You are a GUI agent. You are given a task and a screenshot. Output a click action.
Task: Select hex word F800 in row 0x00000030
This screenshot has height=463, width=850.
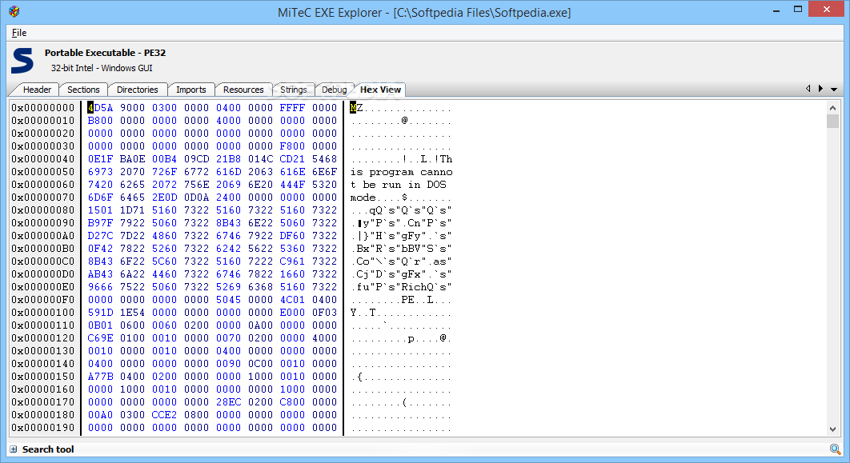[x=292, y=146]
